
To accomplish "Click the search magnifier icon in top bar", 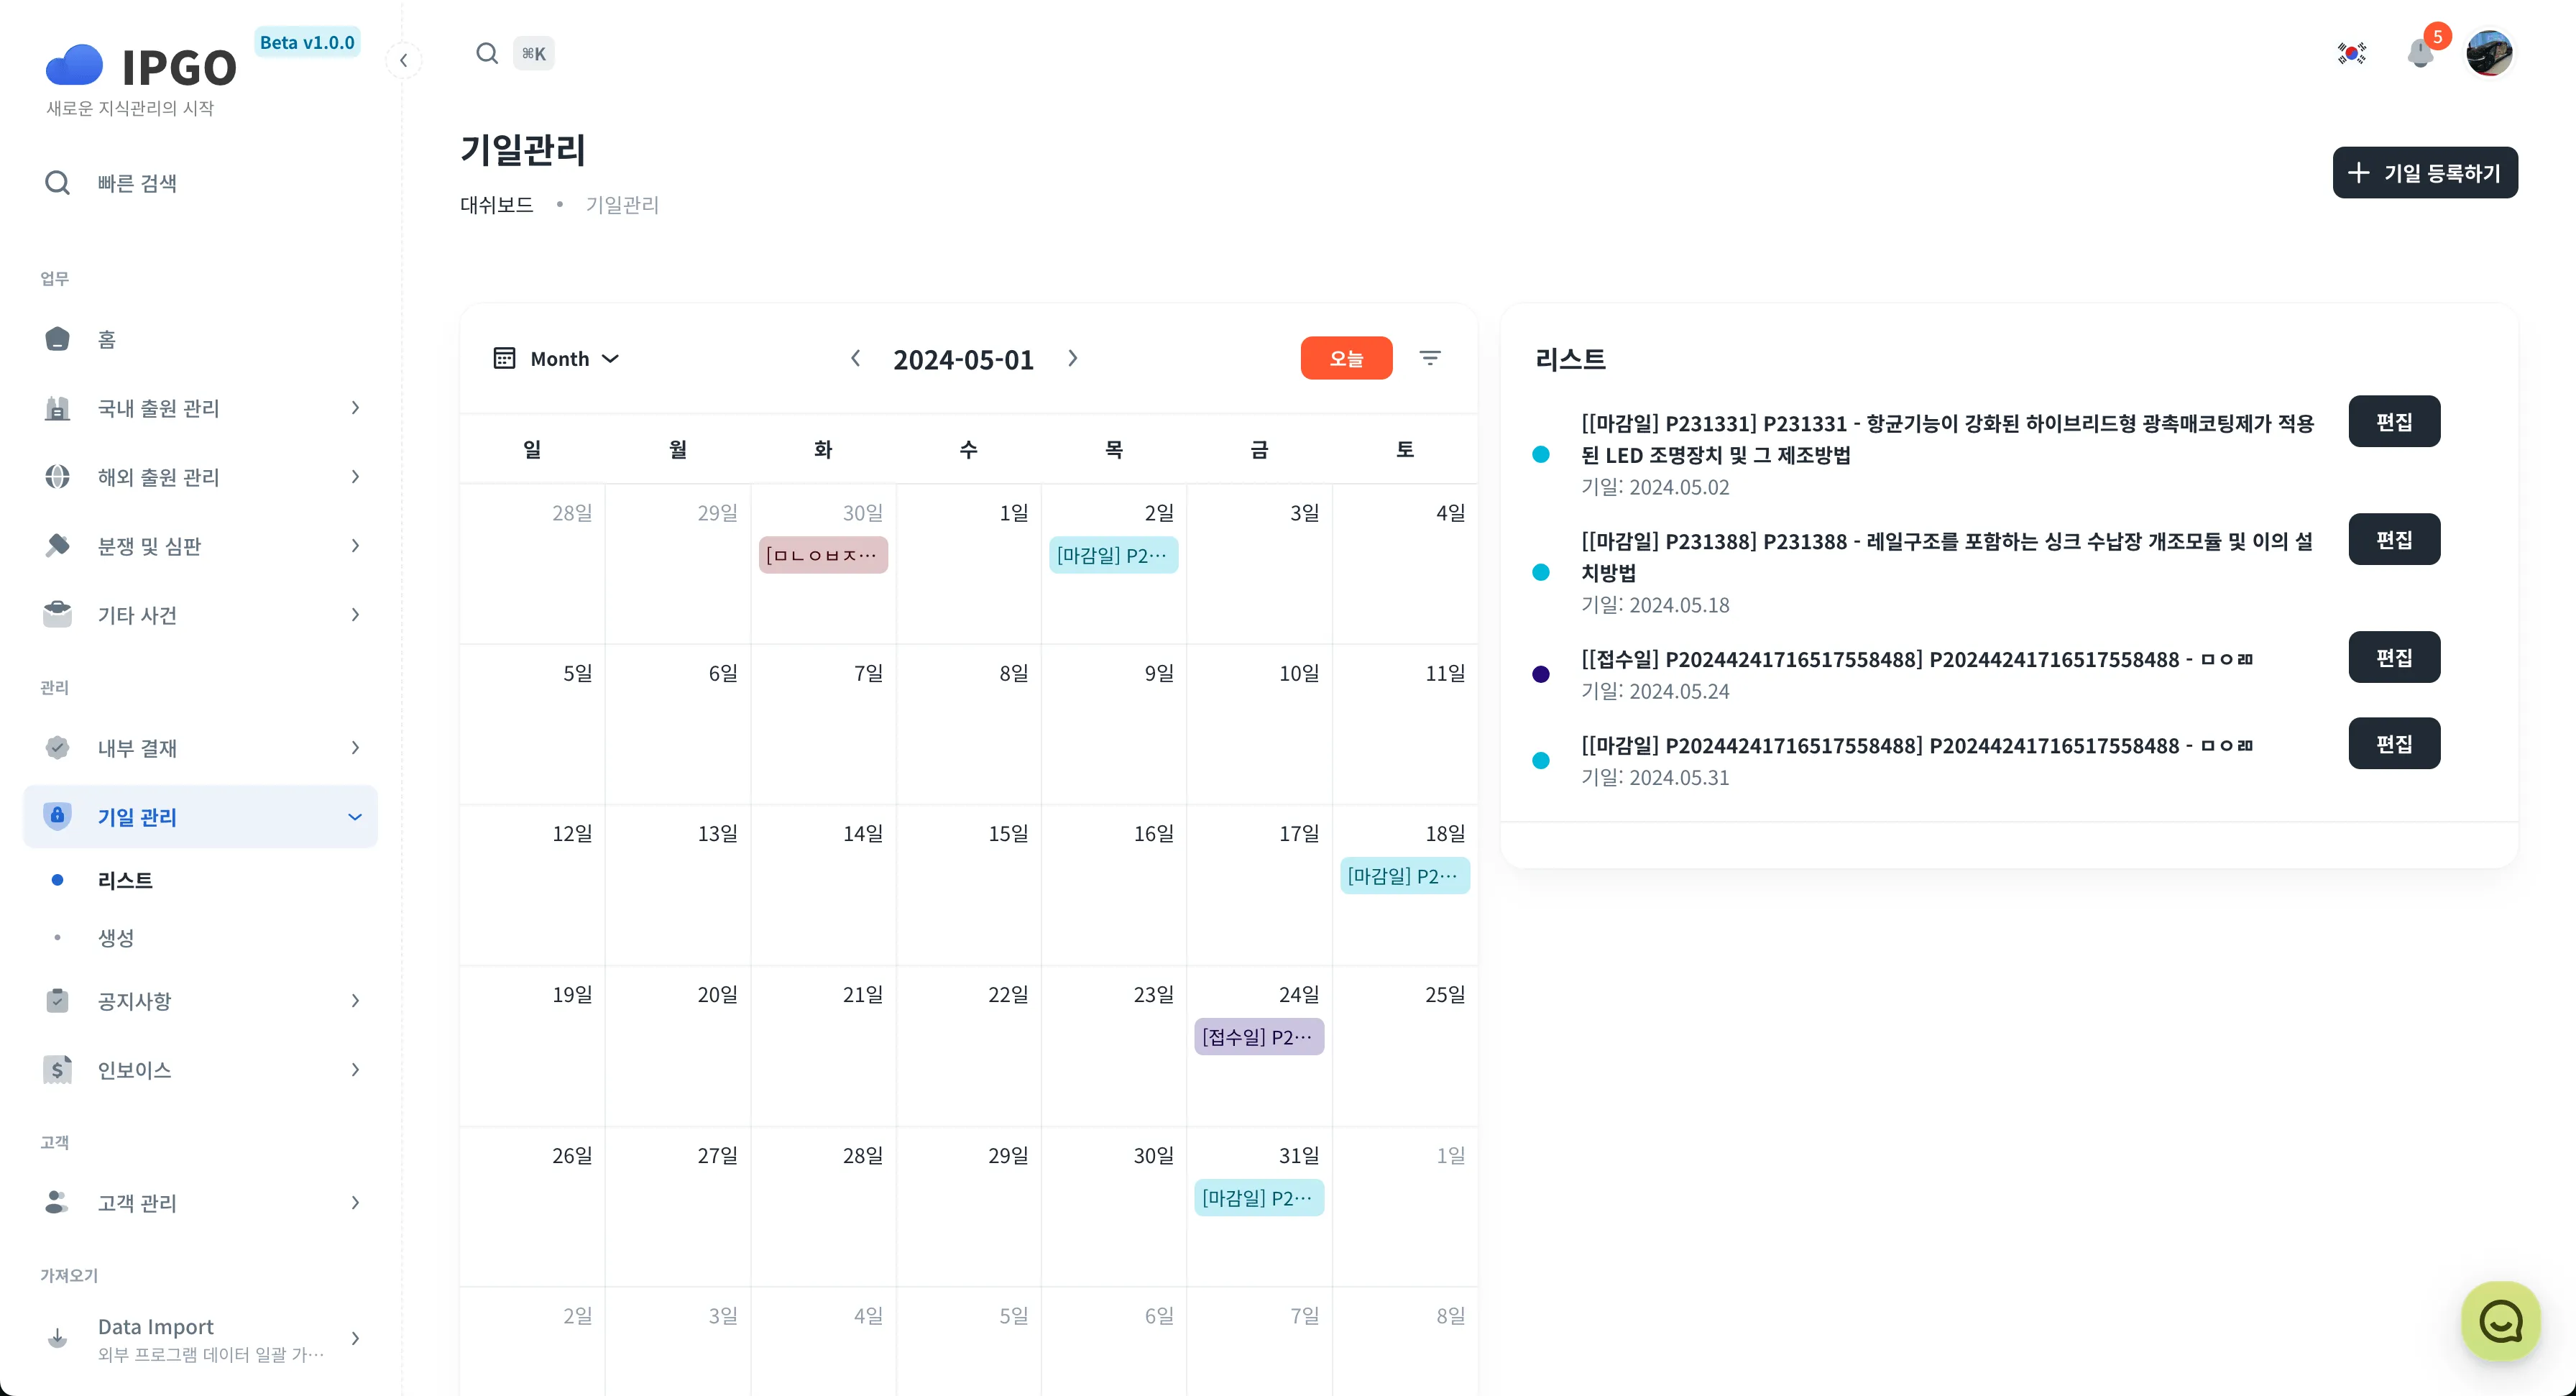I will pos(487,53).
